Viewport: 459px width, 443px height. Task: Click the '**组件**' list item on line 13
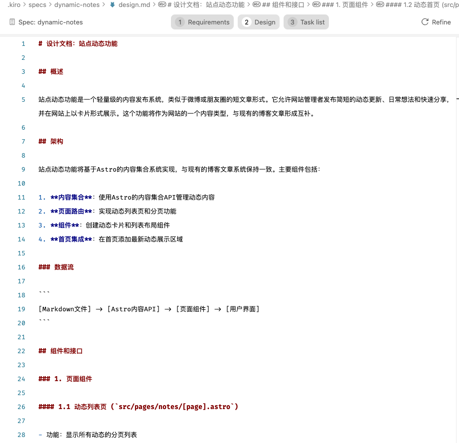coord(104,225)
